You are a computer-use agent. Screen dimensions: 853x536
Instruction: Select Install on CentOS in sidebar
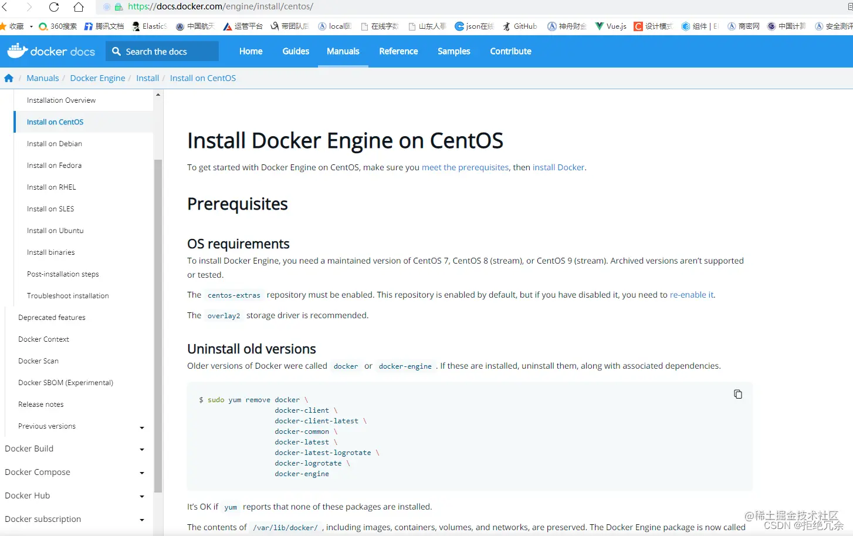pyautogui.click(x=55, y=122)
